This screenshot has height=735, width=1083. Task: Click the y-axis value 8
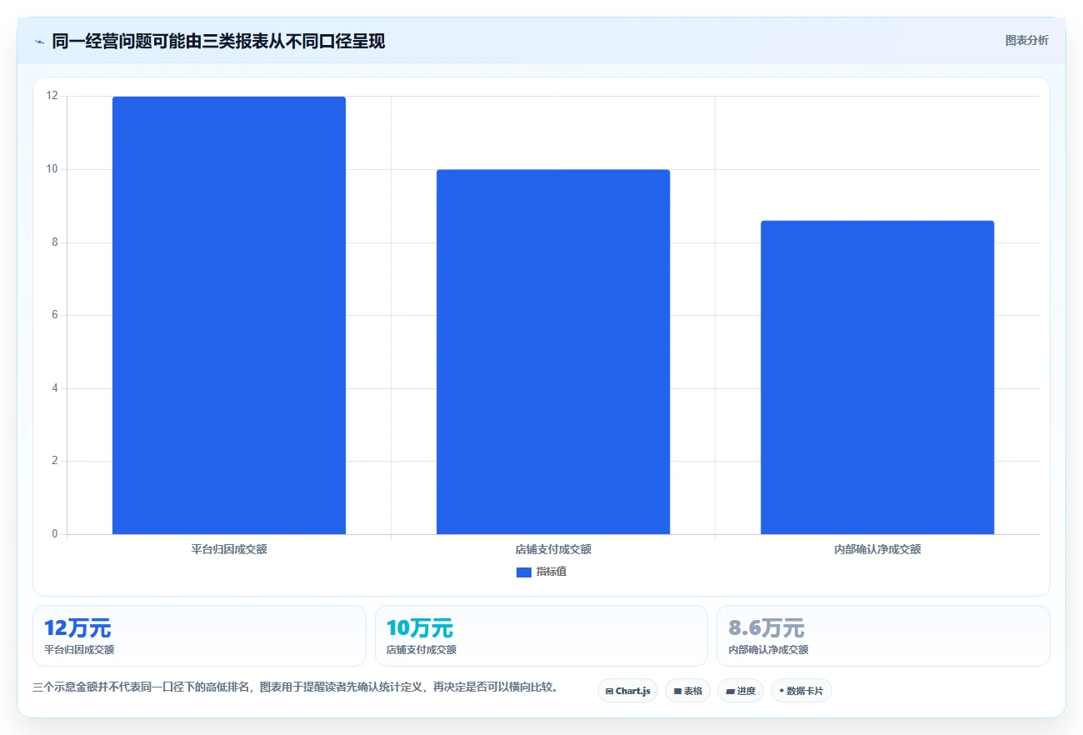pyautogui.click(x=55, y=242)
